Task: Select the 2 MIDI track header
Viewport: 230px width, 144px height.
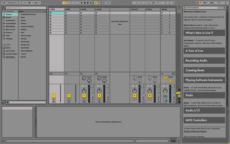Action: (72, 9)
